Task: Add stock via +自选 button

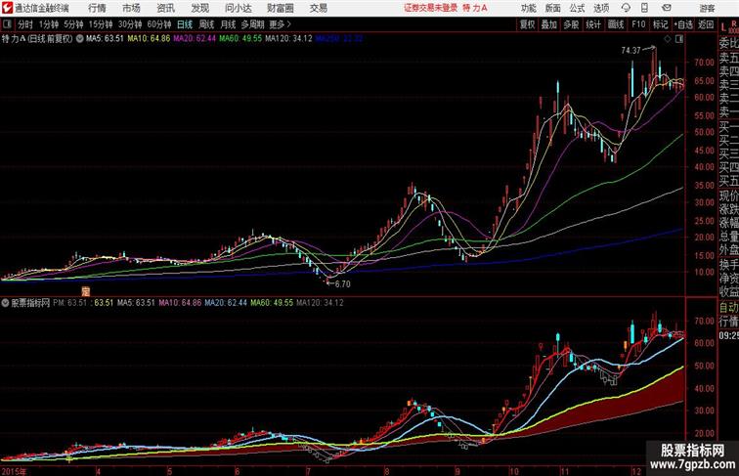Action: (683, 24)
